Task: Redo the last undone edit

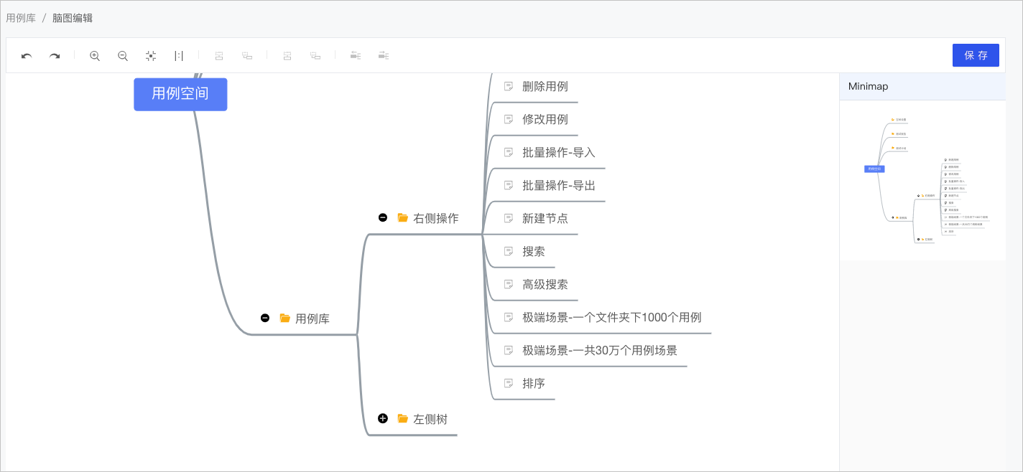Action: pyautogui.click(x=55, y=55)
